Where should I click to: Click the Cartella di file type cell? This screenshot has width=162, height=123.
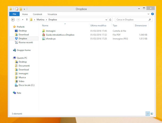[119, 31]
